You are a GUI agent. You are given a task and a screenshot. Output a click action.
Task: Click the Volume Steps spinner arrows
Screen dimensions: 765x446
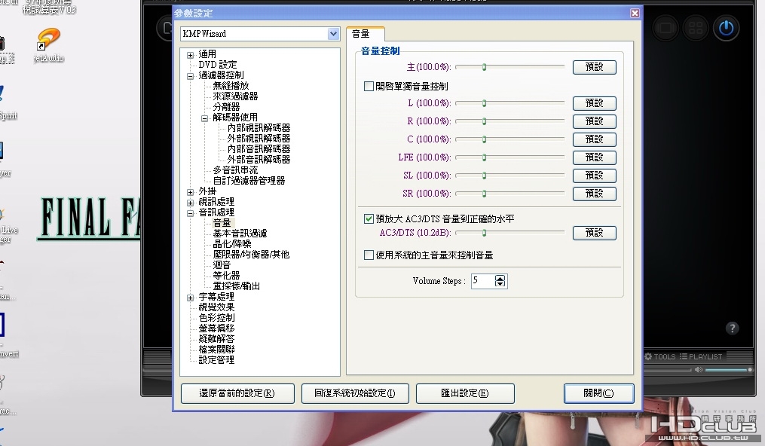(x=500, y=281)
